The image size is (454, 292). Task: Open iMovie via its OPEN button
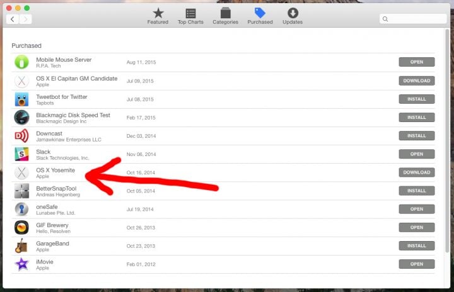coord(417,264)
